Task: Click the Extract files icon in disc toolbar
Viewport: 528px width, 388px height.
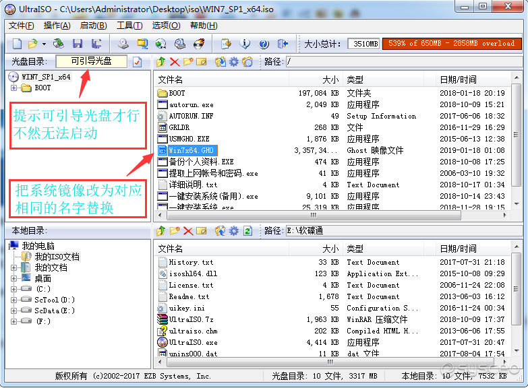Action: click(x=221, y=62)
